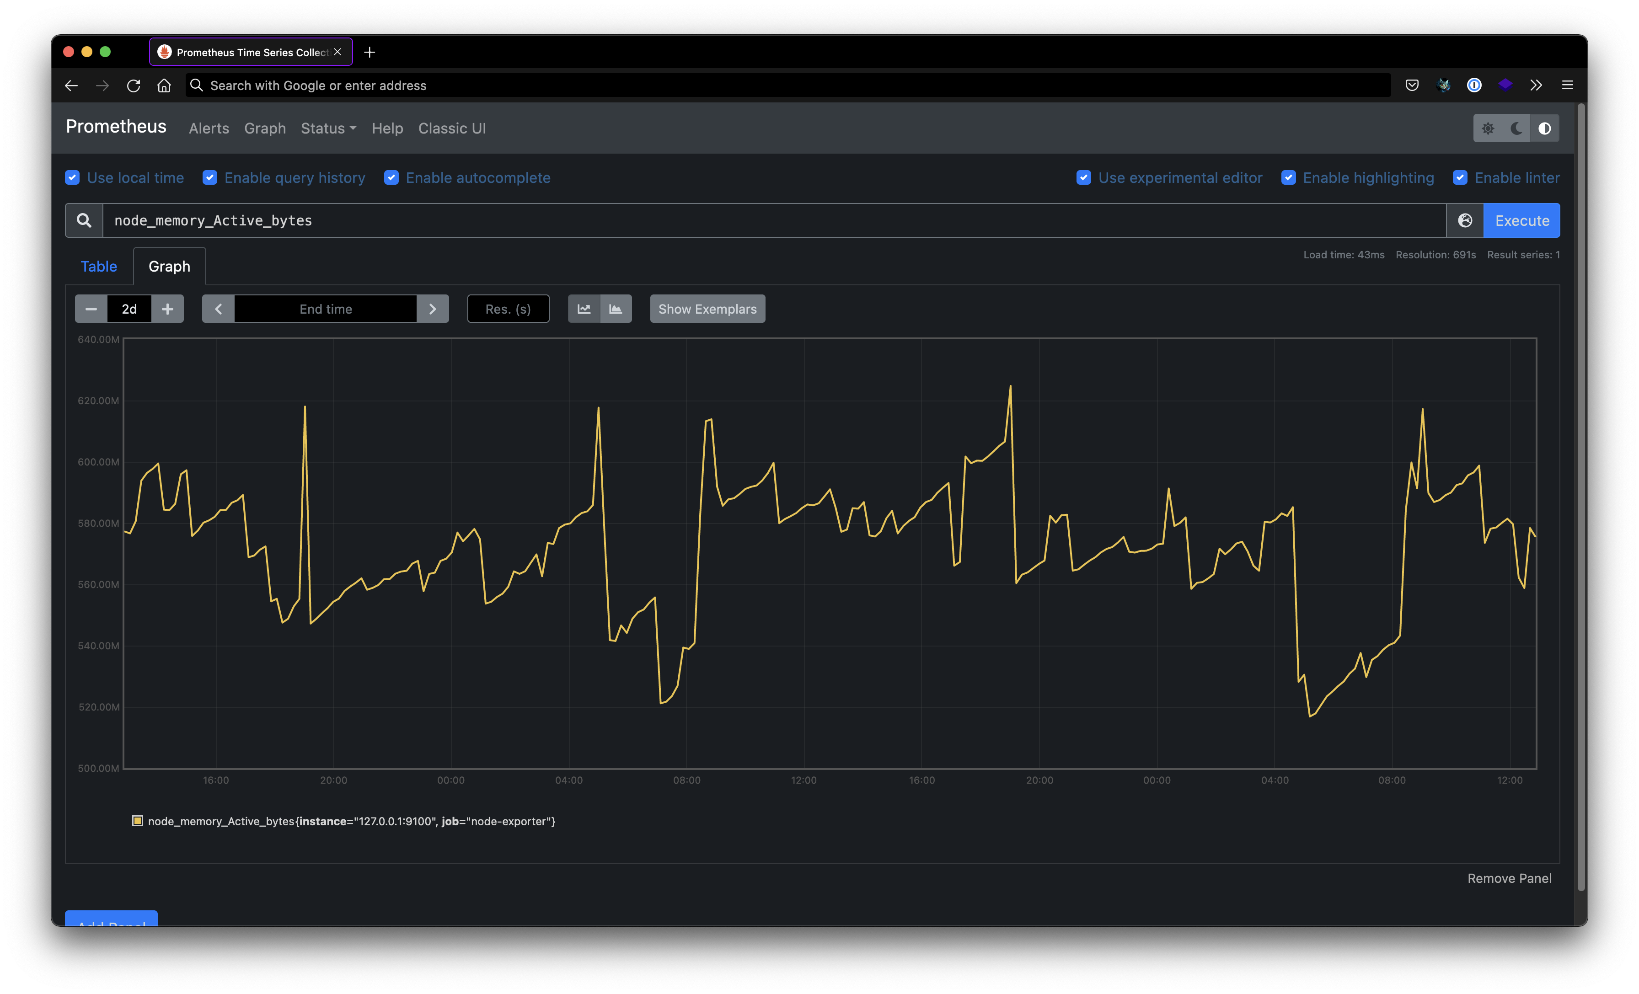Uncheck Enable query history
The image size is (1639, 994).
point(210,177)
